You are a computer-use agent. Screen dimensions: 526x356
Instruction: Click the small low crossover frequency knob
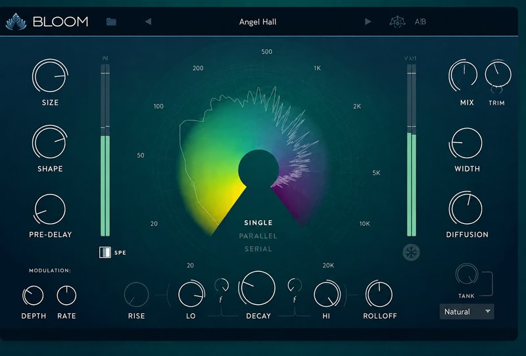coord(222,285)
